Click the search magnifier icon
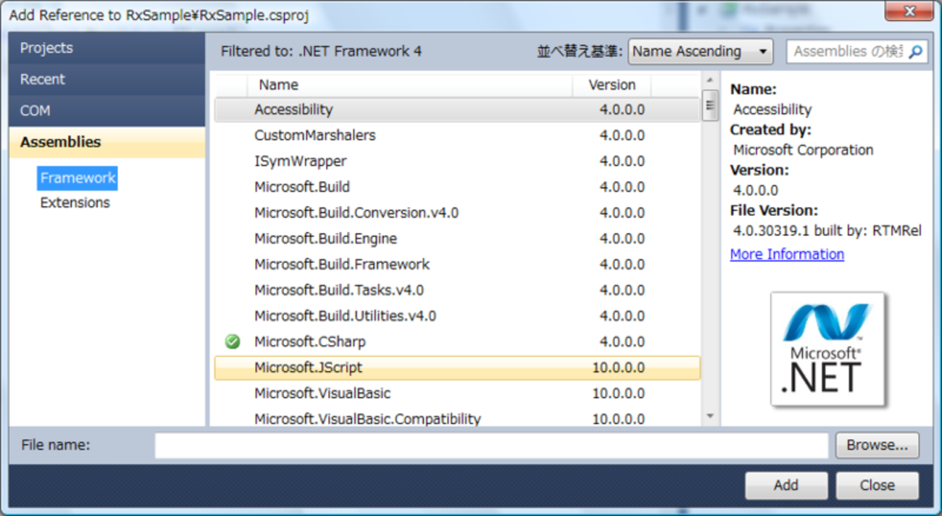The image size is (942, 516). pos(916,51)
